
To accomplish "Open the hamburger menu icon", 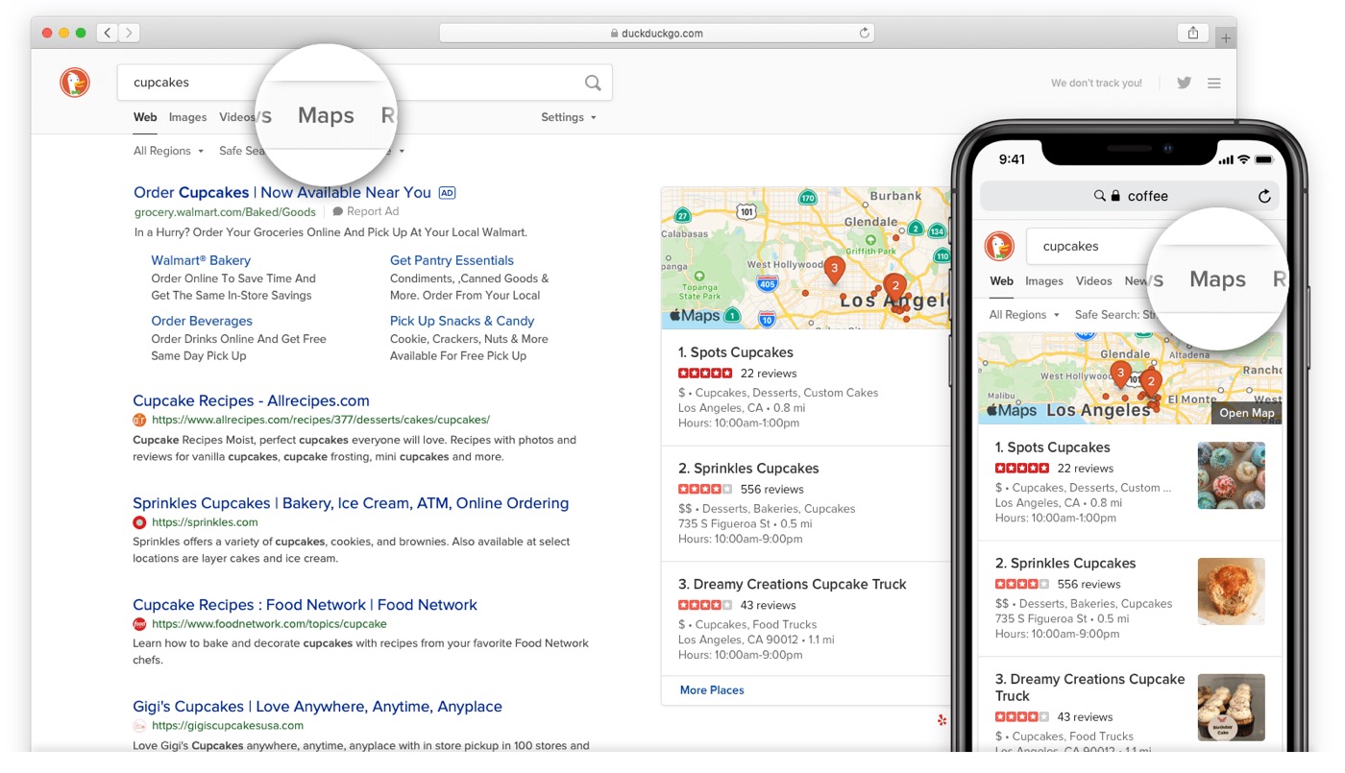I will tap(1214, 83).
